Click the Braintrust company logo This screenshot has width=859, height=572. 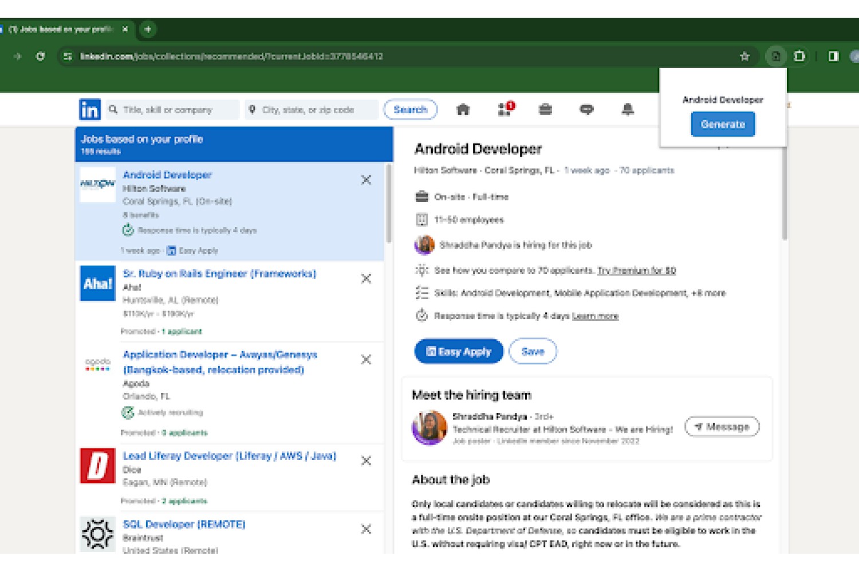tap(97, 534)
